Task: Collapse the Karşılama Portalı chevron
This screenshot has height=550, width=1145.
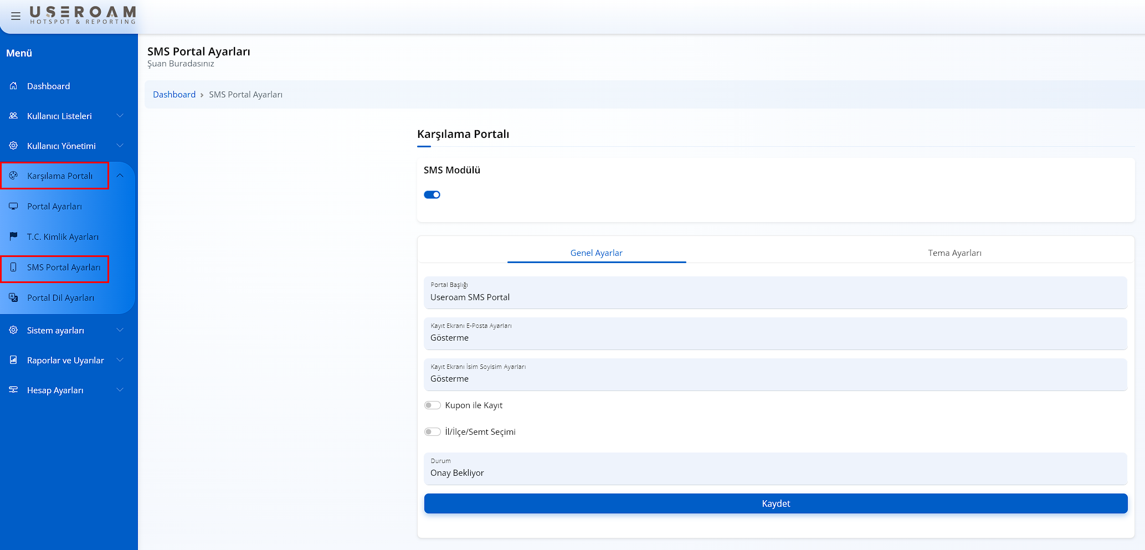Action: coord(120,176)
